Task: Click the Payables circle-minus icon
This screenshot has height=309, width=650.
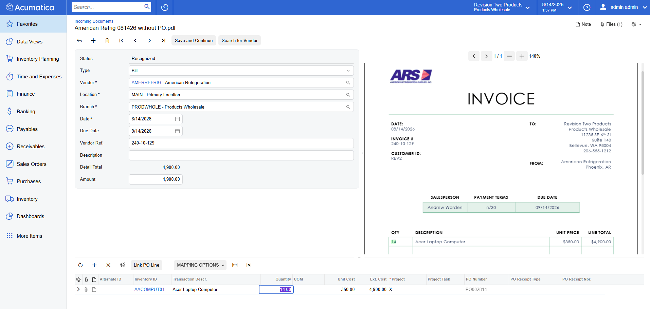Action: point(10,129)
